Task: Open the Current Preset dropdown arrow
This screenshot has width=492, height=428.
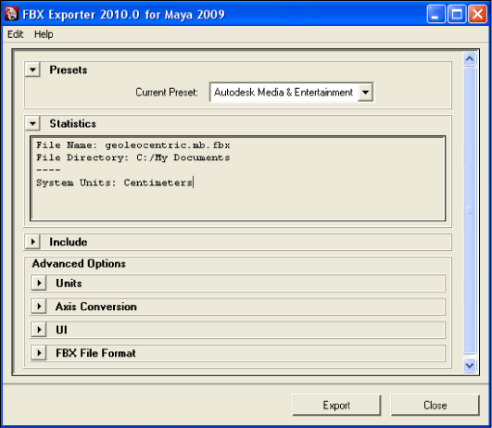Action: (x=365, y=93)
